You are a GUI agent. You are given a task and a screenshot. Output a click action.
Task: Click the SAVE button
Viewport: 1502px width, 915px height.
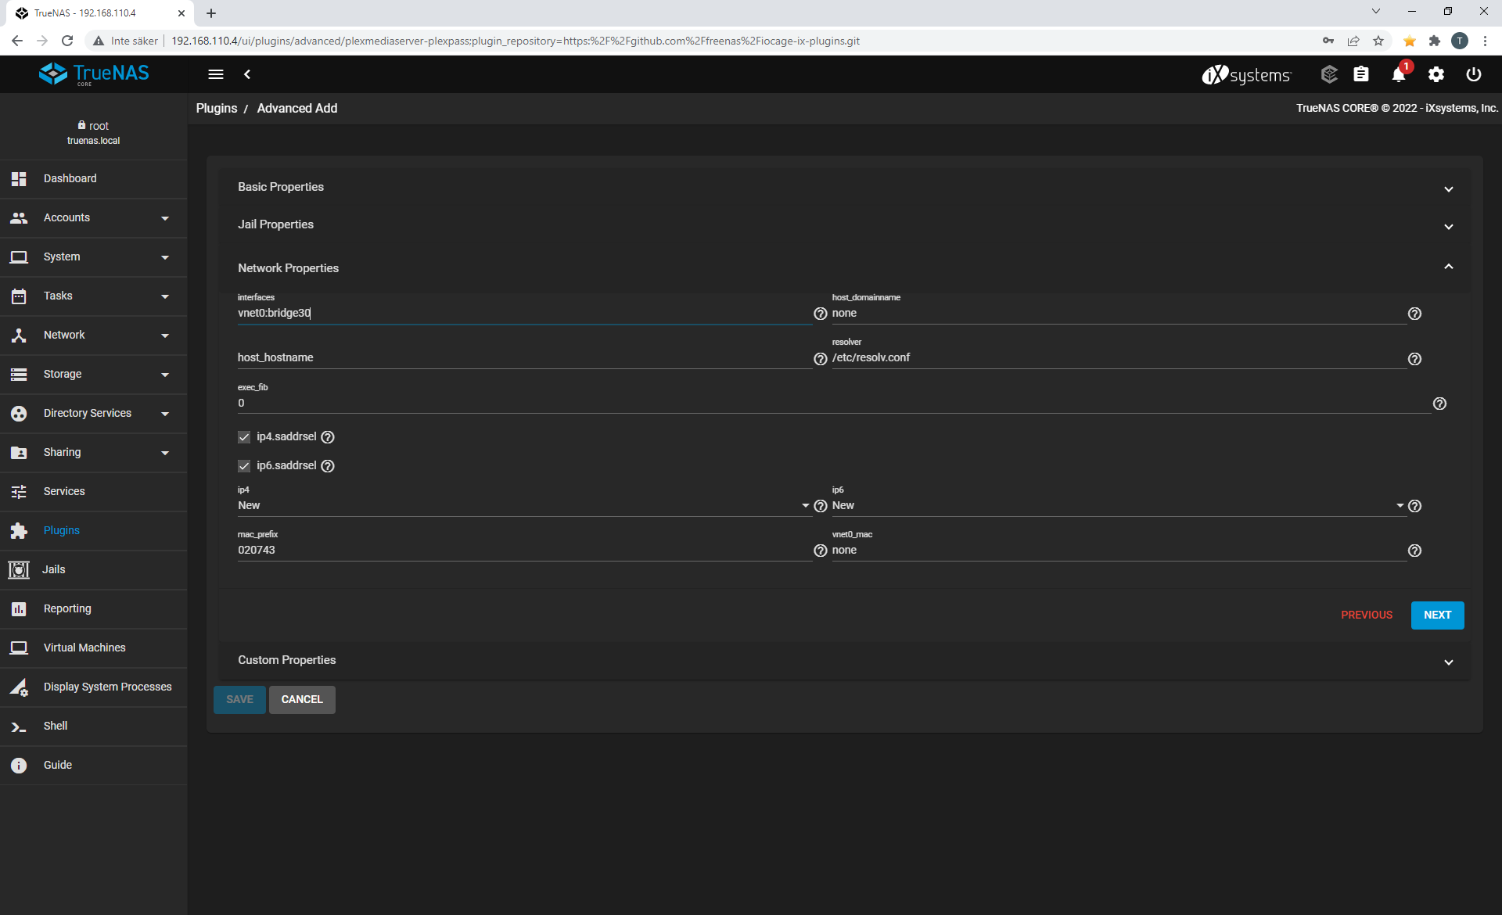(x=239, y=700)
